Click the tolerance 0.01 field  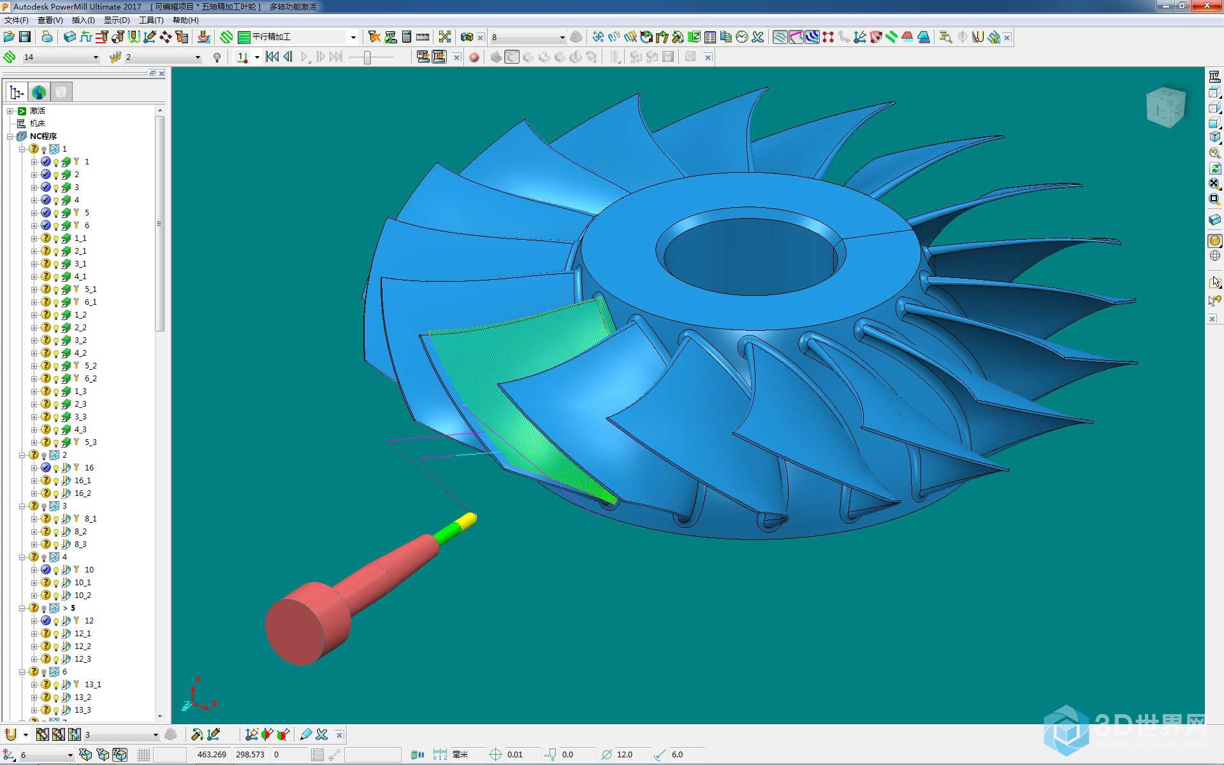pyautogui.click(x=522, y=755)
